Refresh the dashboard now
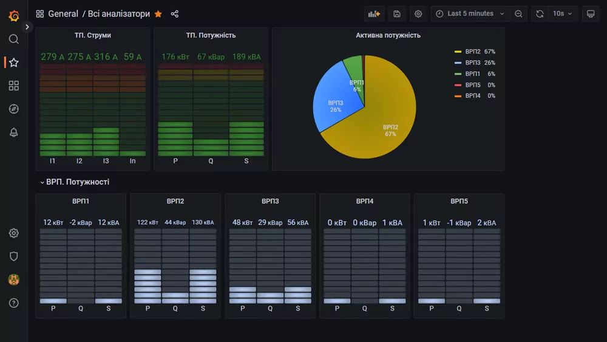The image size is (607, 342). pyautogui.click(x=540, y=14)
